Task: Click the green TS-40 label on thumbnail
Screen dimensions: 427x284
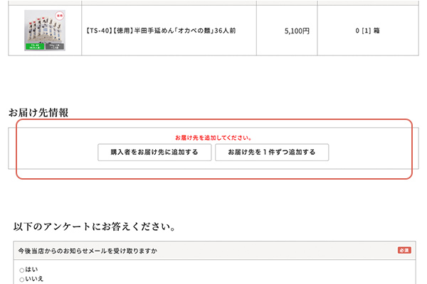Action: pyautogui.click(x=34, y=46)
